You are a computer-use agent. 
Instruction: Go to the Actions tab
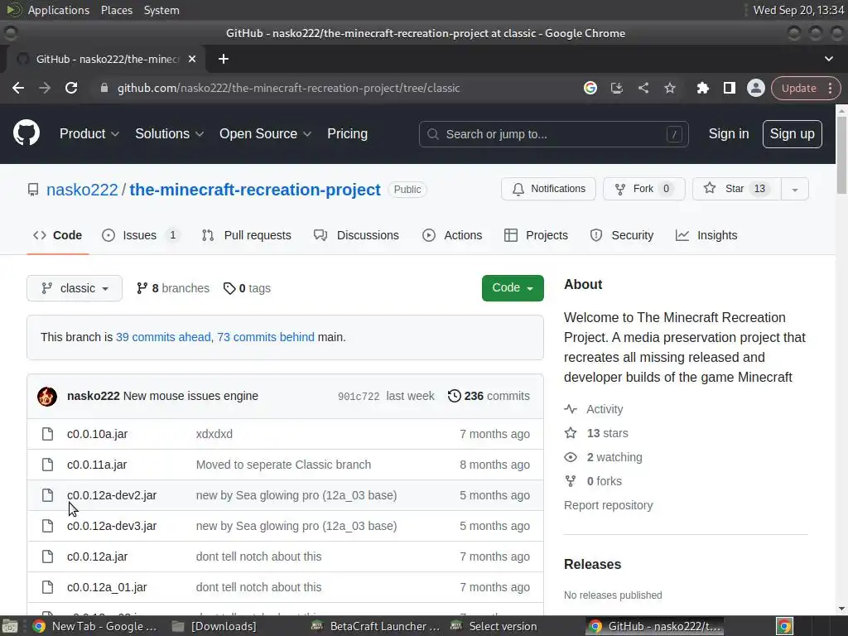pos(452,235)
